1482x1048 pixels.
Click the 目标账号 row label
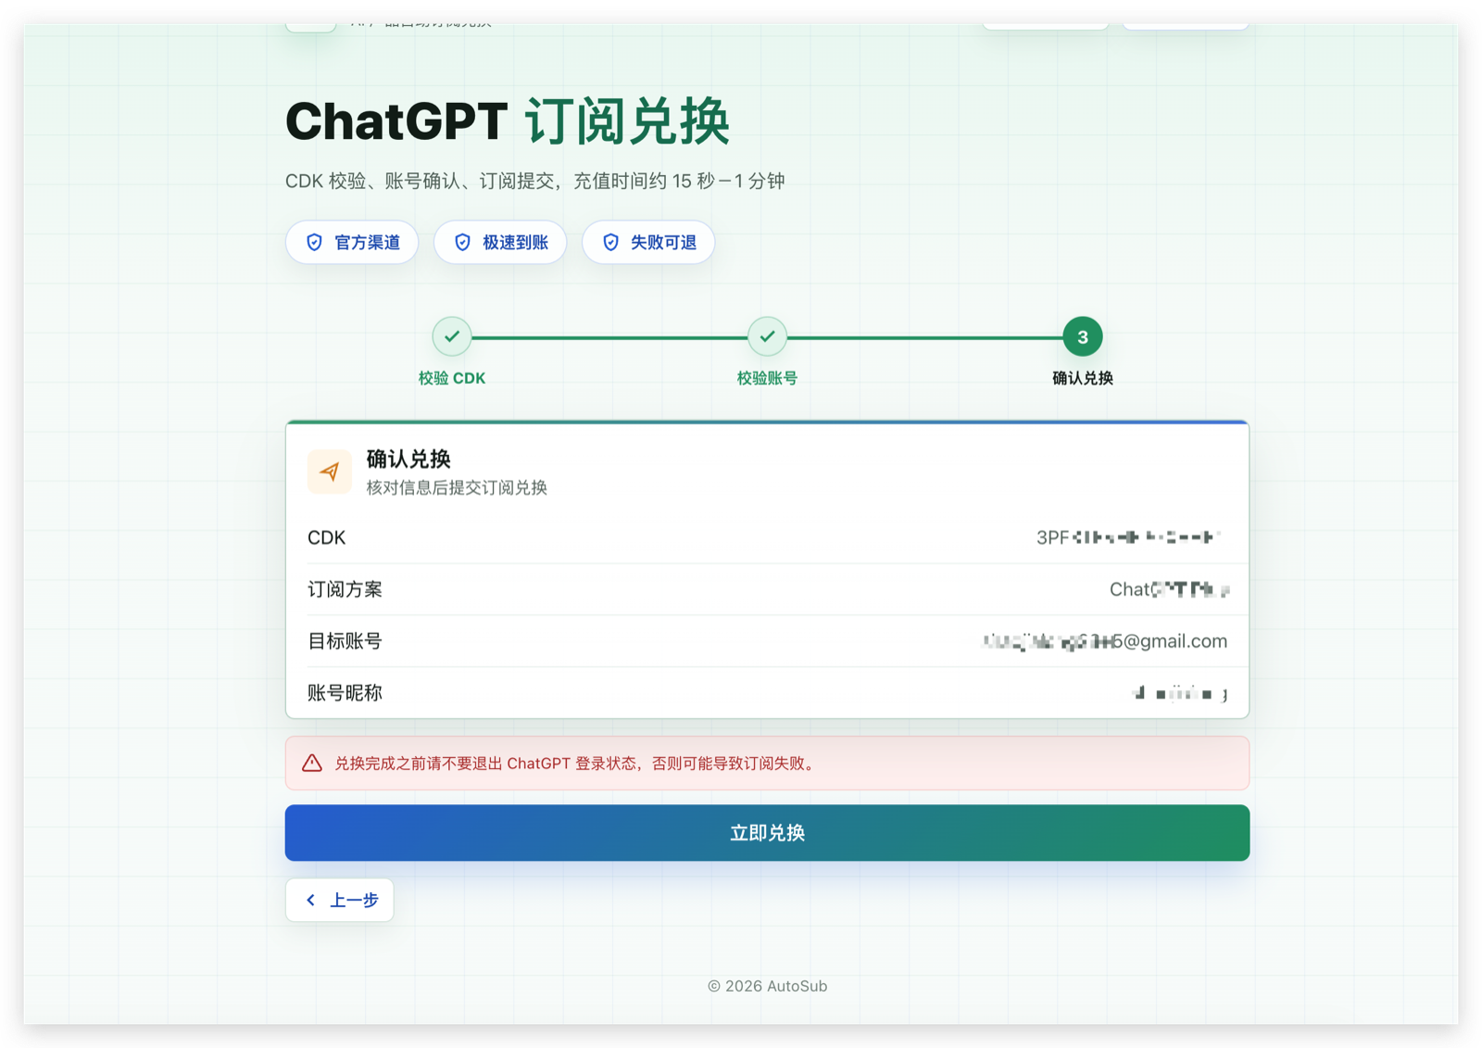tap(345, 641)
